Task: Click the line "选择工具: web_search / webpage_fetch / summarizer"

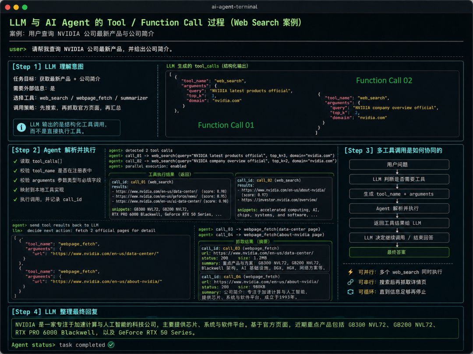Action: [81, 98]
